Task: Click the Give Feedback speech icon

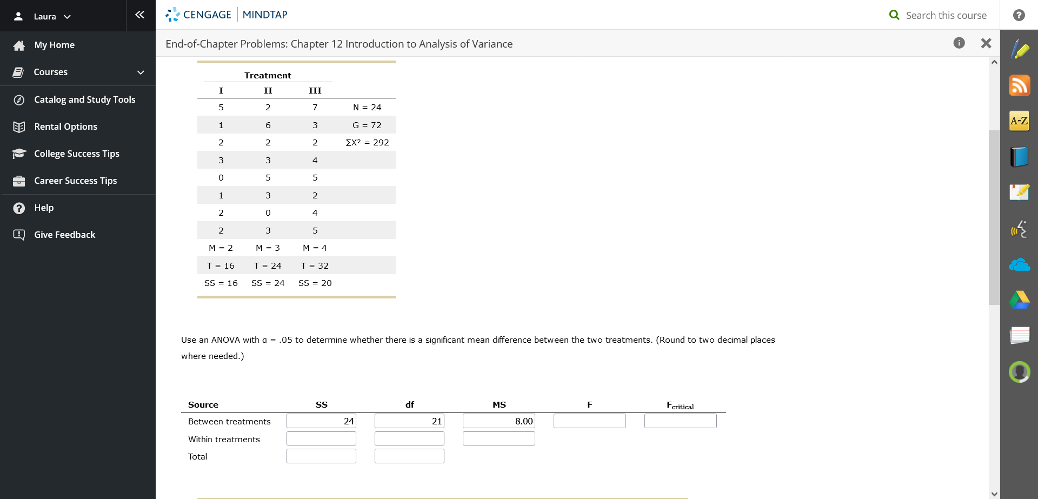Action: pos(19,235)
